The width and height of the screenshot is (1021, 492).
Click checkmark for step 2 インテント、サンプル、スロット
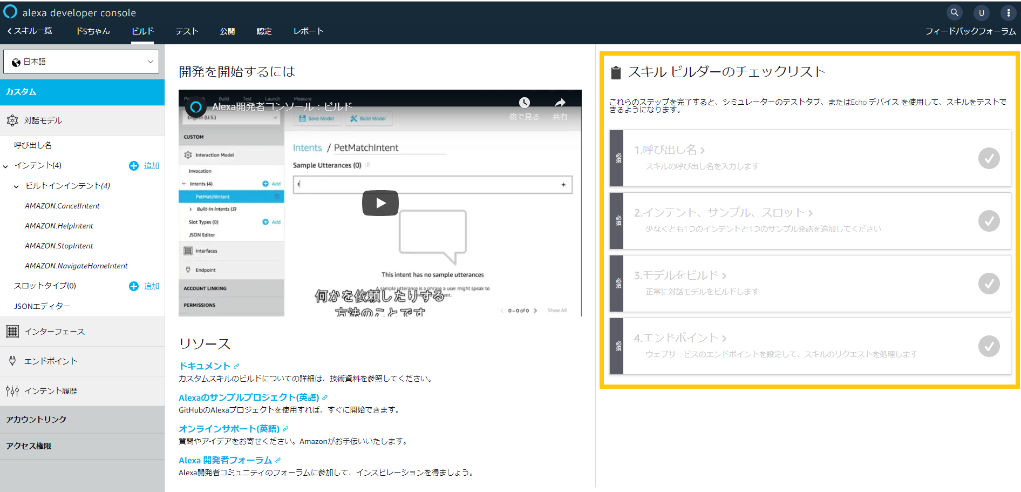point(989,221)
